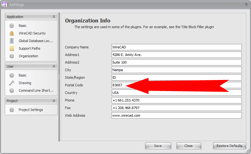
Task: Open WireCAD Security settings
Action: [32, 33]
